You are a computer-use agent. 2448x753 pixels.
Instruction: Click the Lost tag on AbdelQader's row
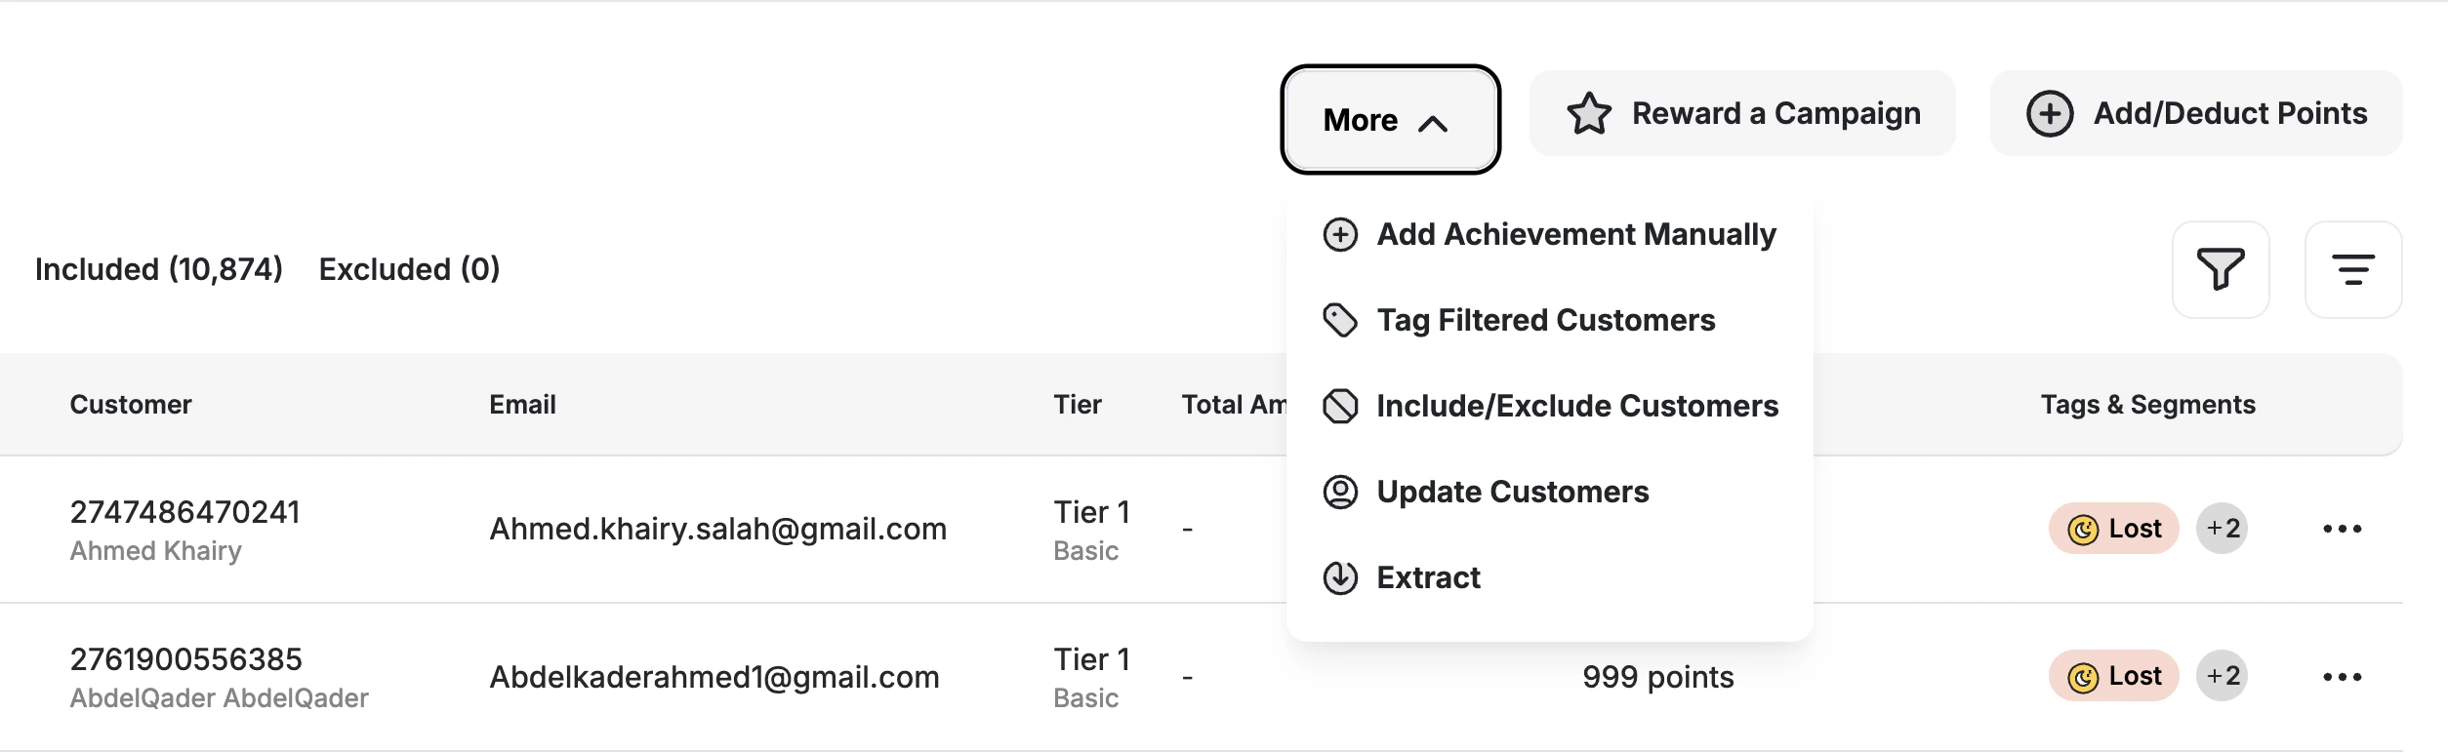point(2113,676)
